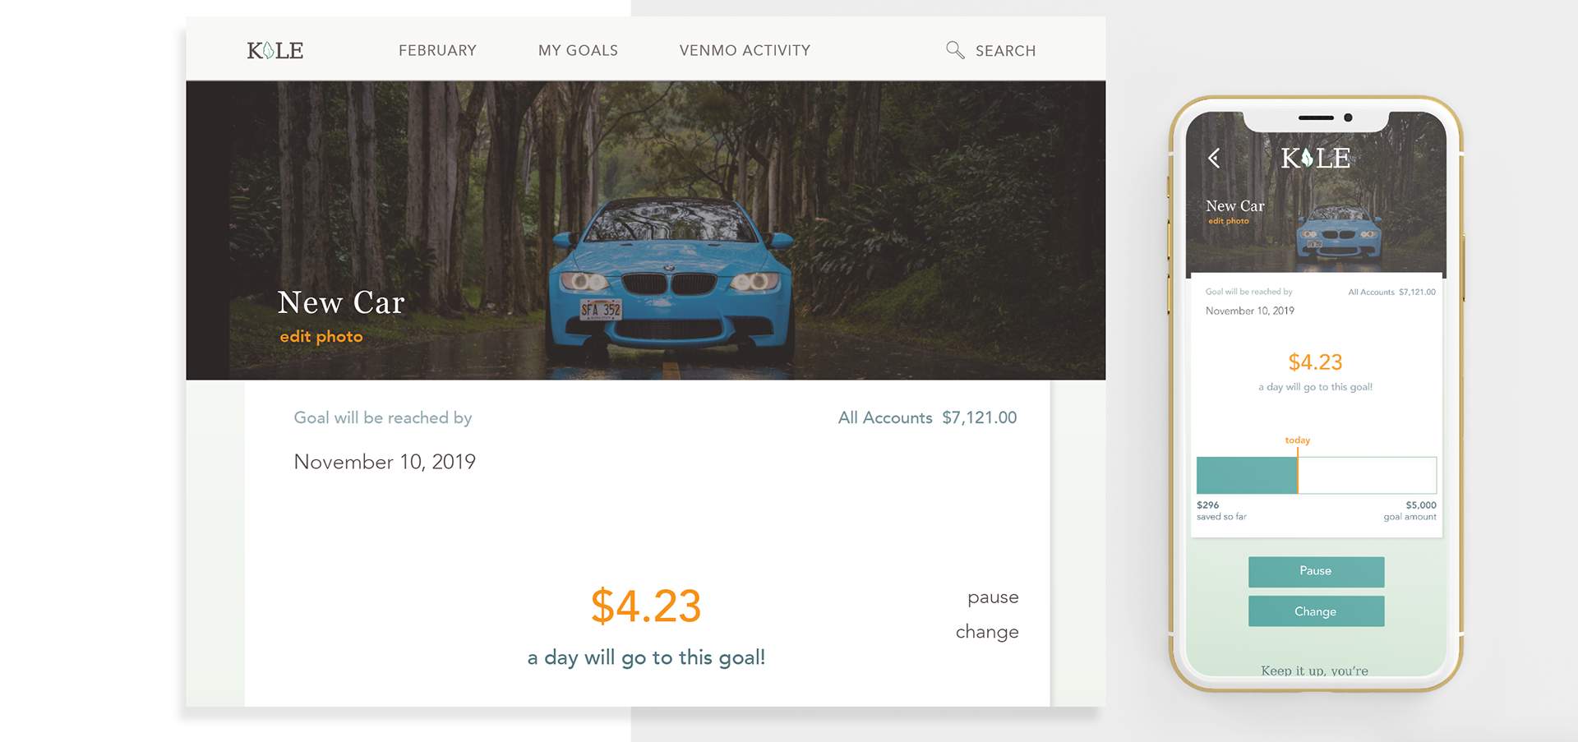Click the desktop 'edit photo' link

pyautogui.click(x=321, y=337)
